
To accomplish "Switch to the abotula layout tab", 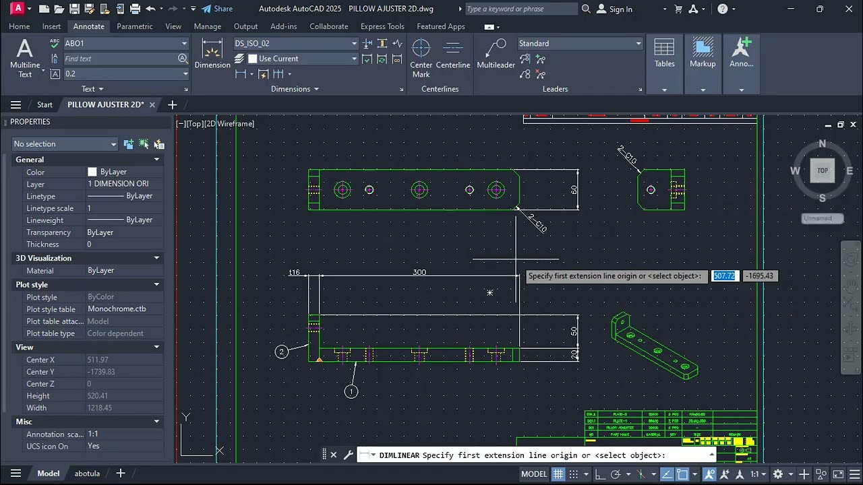I will pos(87,474).
